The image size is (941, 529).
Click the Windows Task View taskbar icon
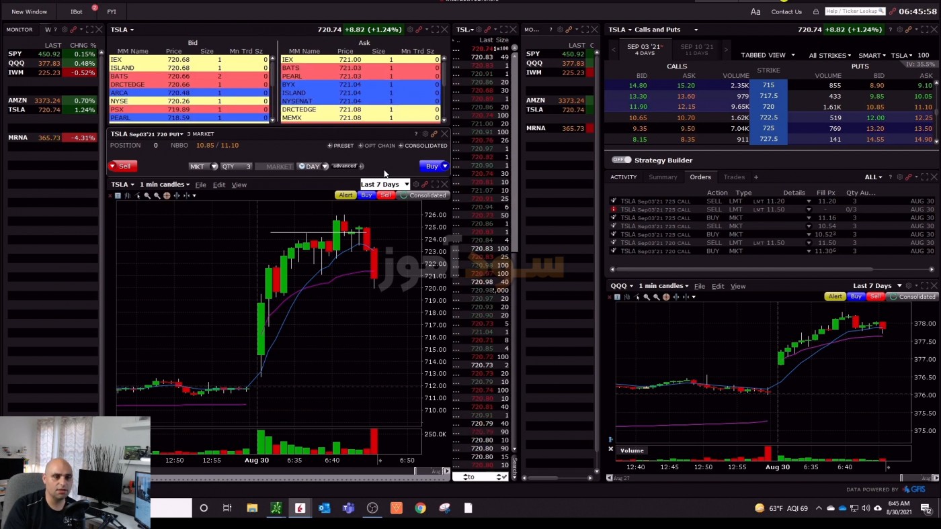point(227,508)
